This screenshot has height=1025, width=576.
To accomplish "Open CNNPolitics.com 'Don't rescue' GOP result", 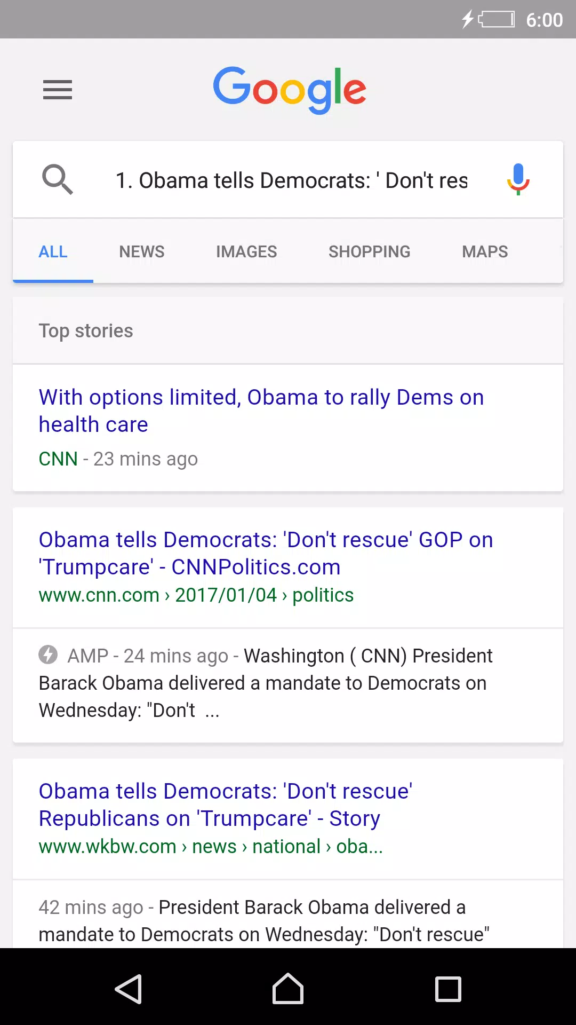I will (266, 553).
